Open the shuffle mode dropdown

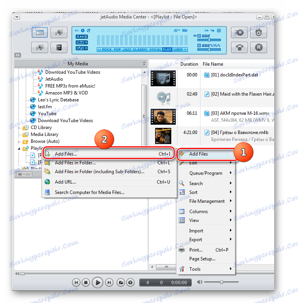pos(82,48)
